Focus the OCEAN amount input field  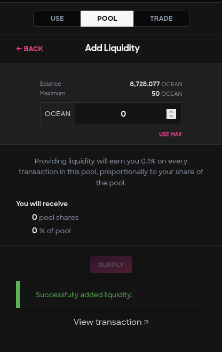(128, 113)
